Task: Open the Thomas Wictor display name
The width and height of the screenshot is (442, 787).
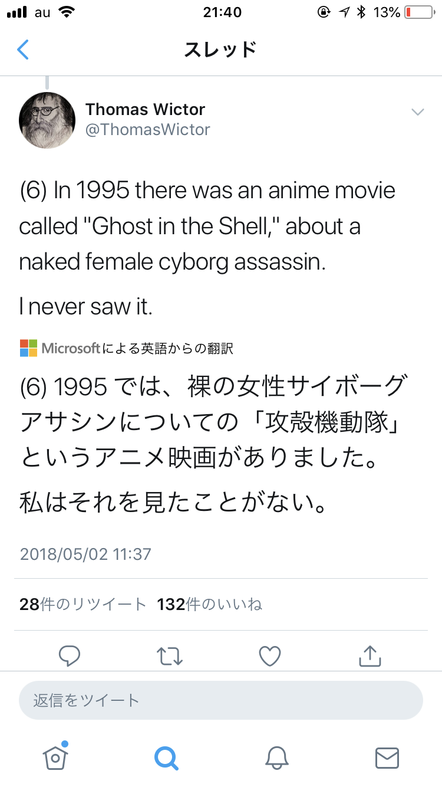Action: (145, 109)
